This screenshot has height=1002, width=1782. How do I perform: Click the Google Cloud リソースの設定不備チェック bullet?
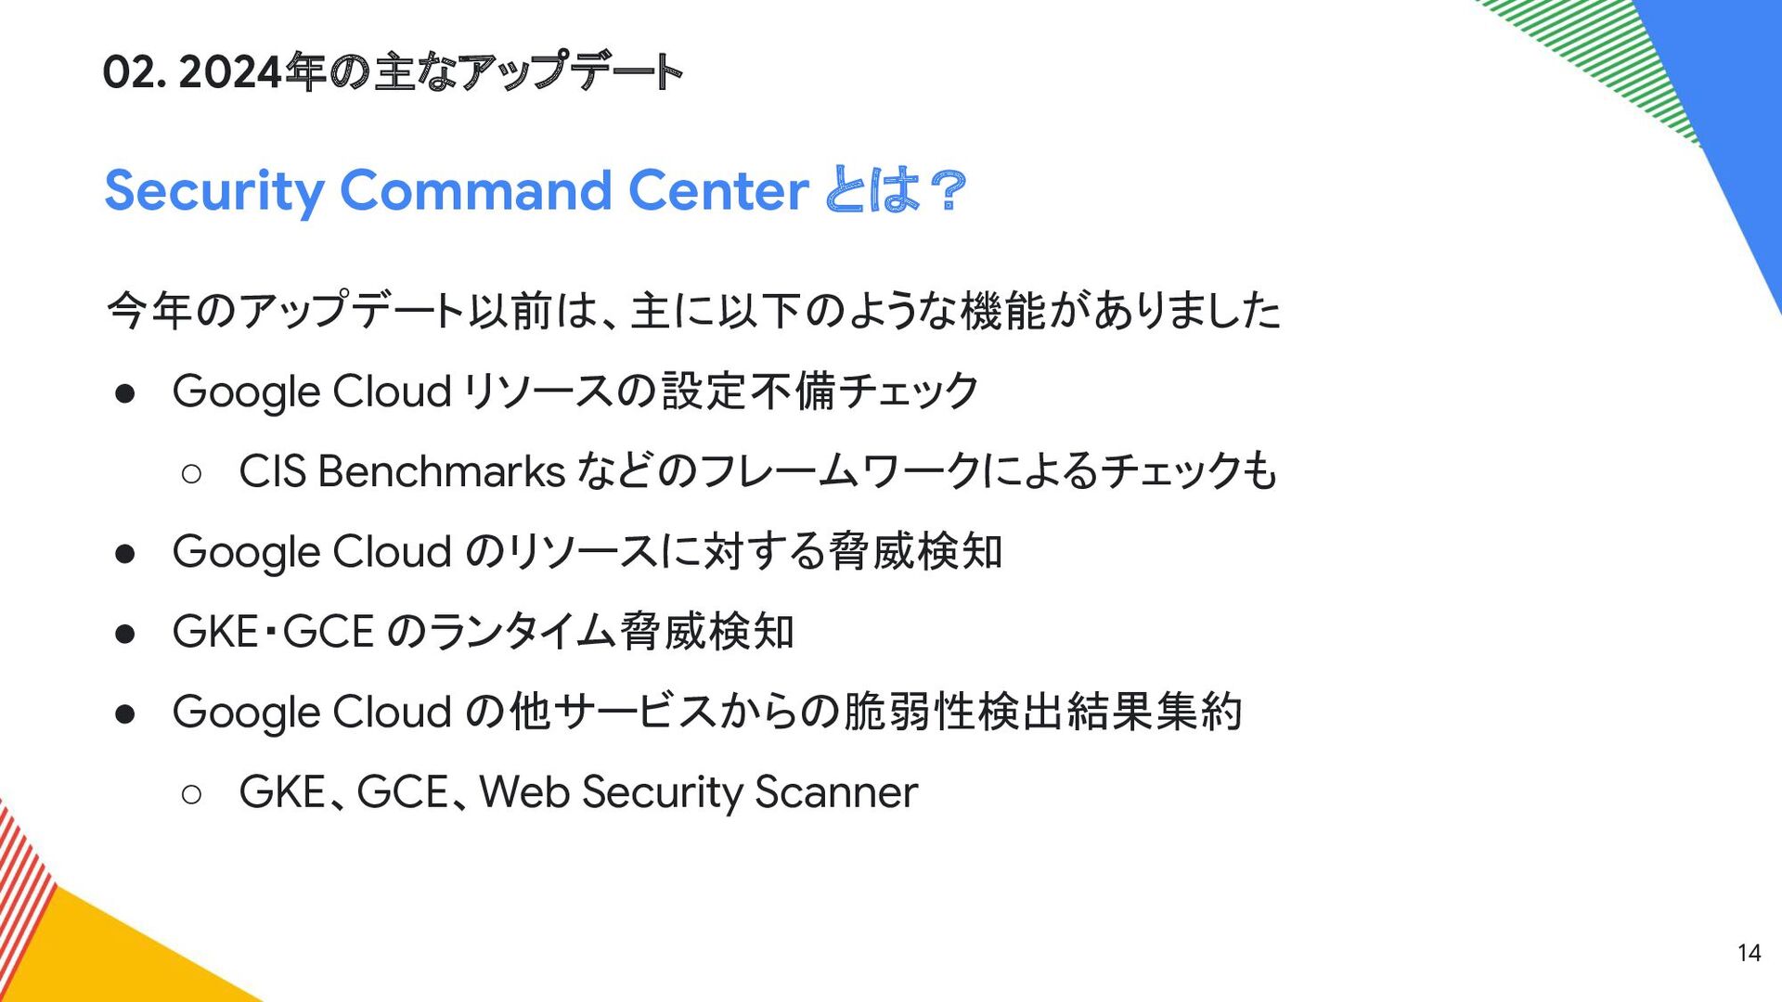(x=575, y=391)
